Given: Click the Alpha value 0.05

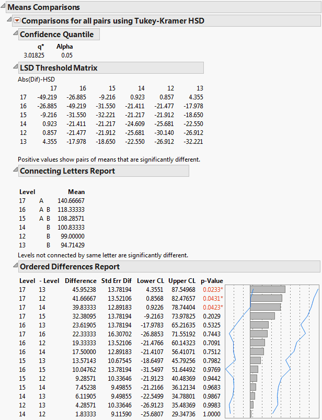Looking at the screenshot, I should tap(66, 55).
